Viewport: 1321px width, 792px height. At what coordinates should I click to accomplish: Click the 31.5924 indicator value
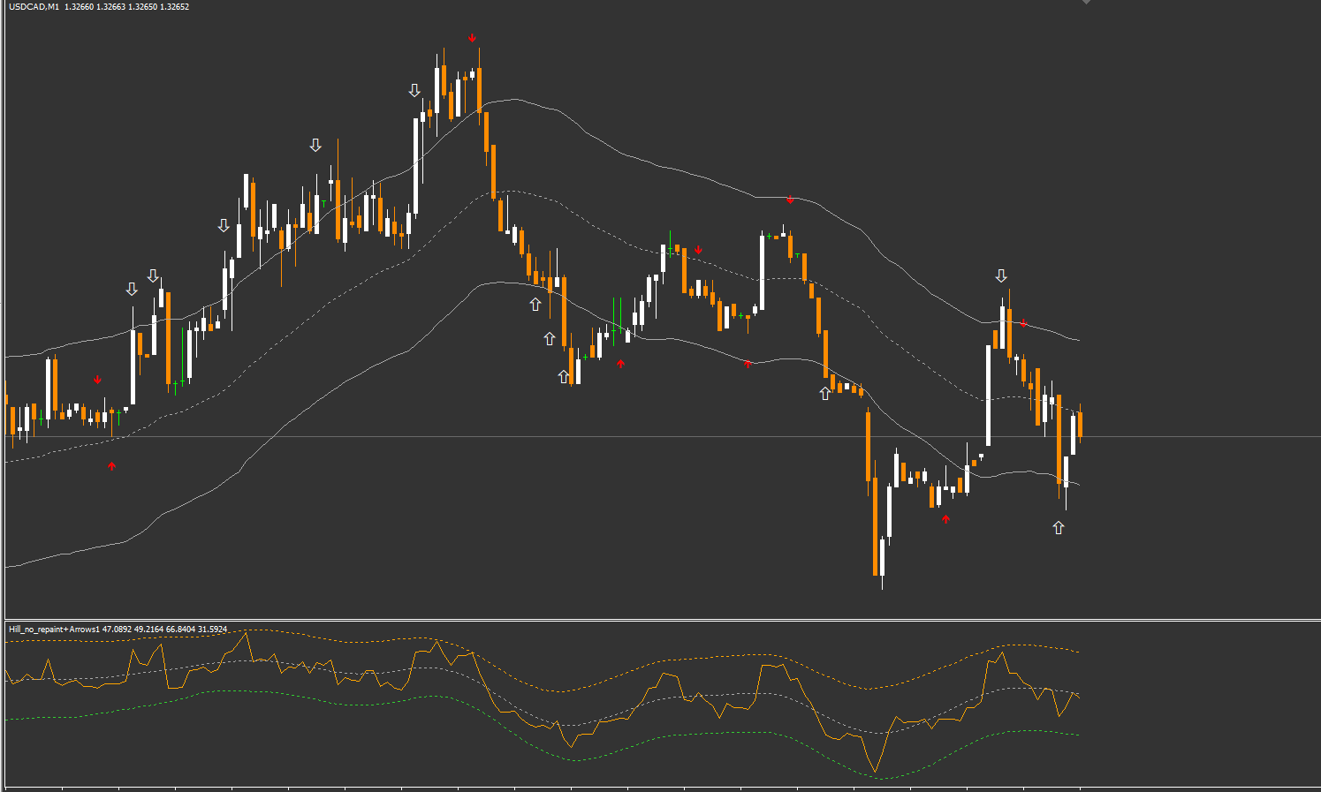[212, 630]
